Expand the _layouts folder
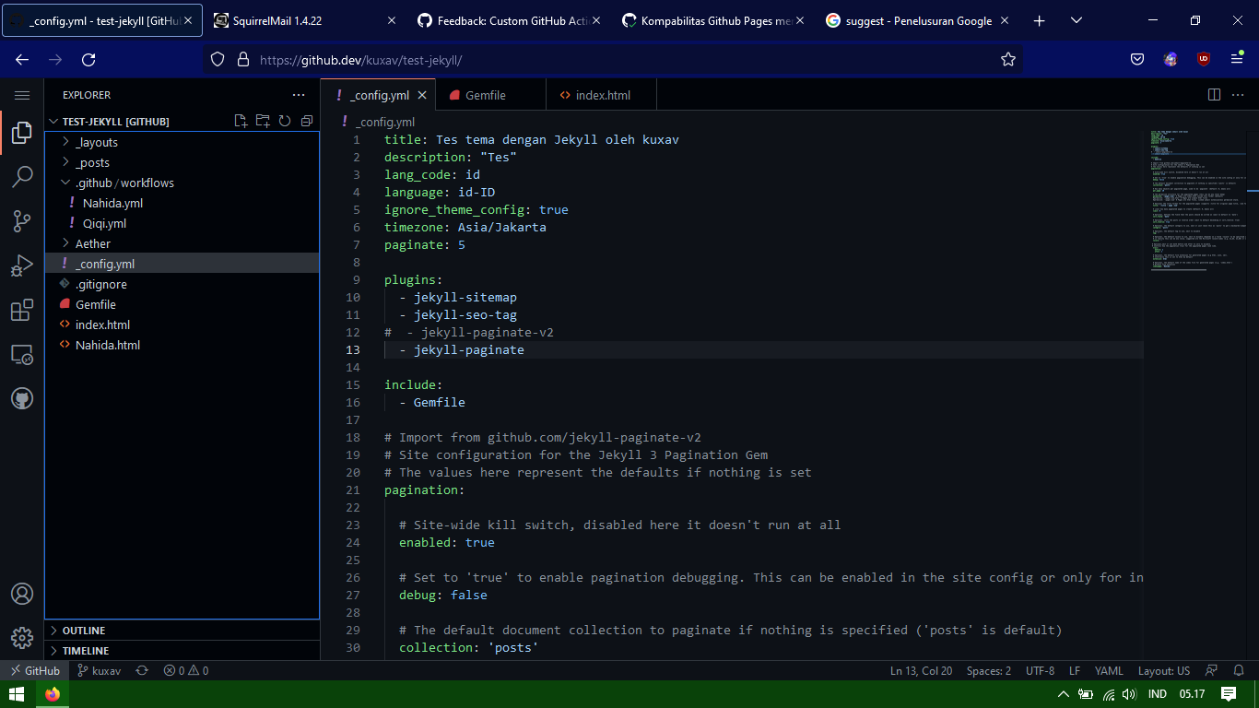1259x708 pixels. point(92,142)
